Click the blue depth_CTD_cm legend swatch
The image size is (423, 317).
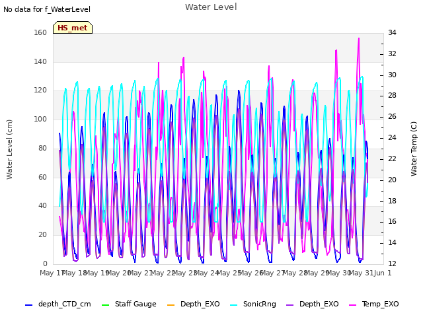tap(28, 305)
